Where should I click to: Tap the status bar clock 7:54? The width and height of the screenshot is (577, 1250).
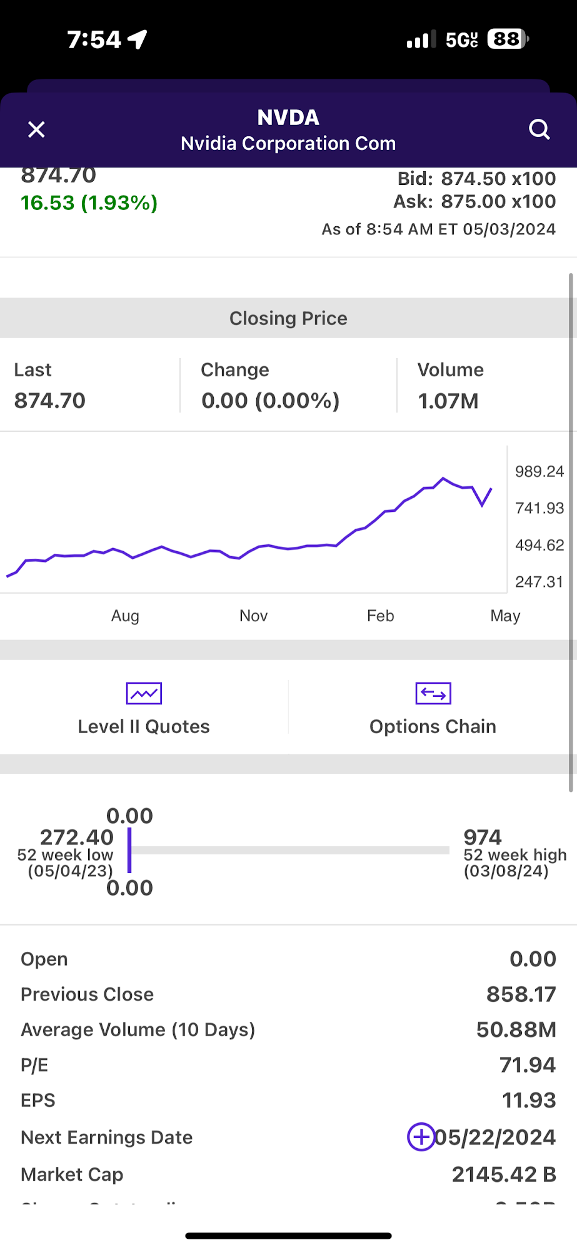[94, 39]
